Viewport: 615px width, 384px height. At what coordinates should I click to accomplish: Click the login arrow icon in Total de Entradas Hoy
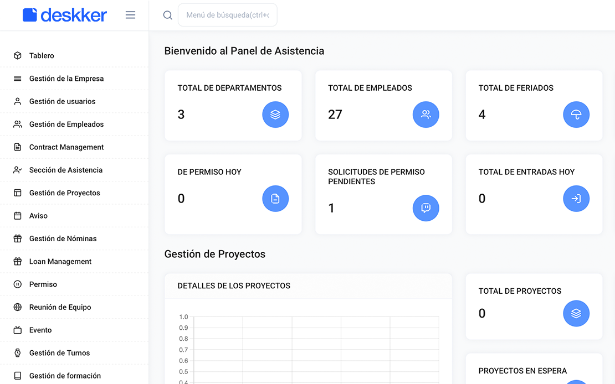pos(576,199)
